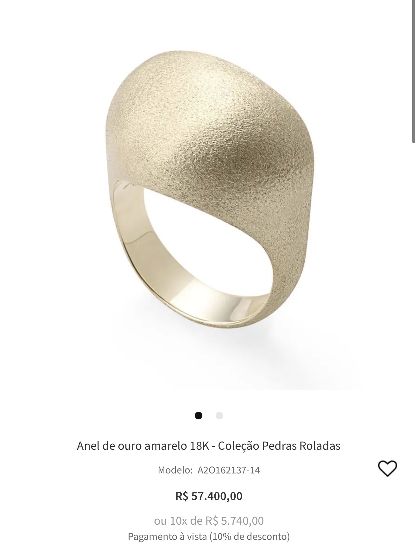Click scrollbar track below the thumb

[x=414, y=348]
